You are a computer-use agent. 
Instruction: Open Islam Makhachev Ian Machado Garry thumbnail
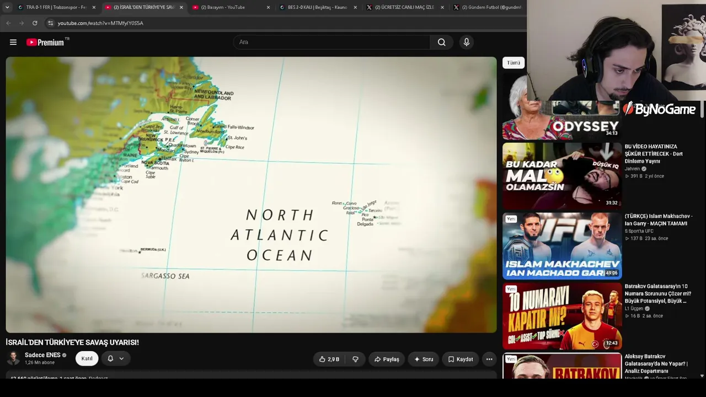pos(561,246)
